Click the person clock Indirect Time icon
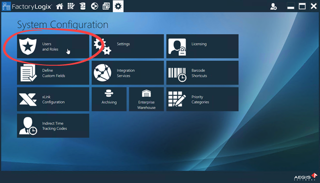Viewport: 320px width, 183px height. click(x=28, y=126)
